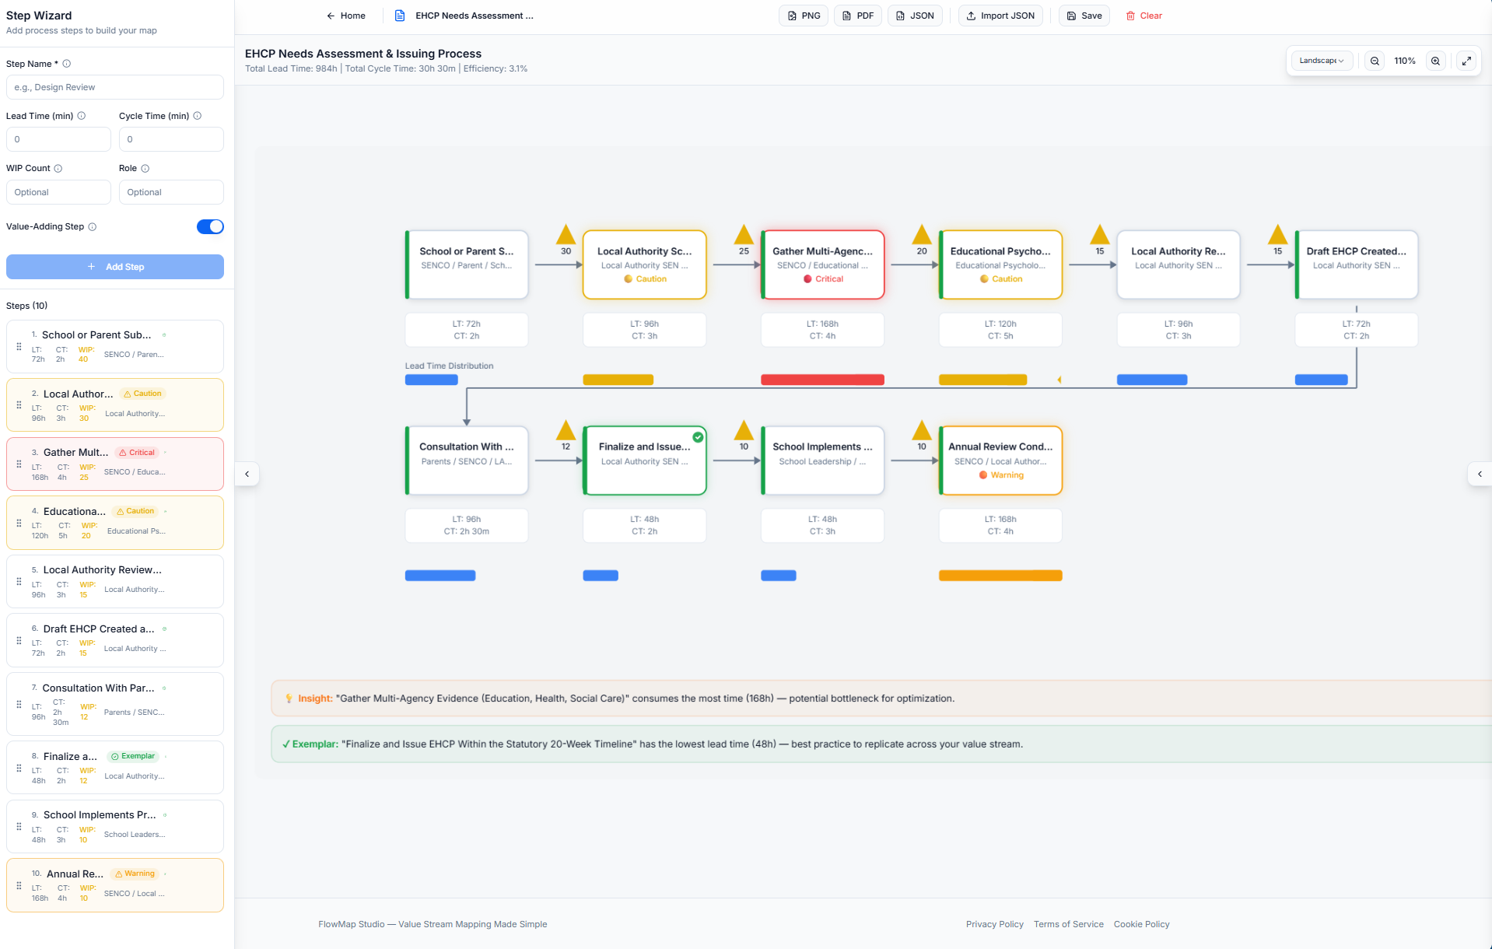
Task: Click the fullscreen expand icon
Action: 1466,61
